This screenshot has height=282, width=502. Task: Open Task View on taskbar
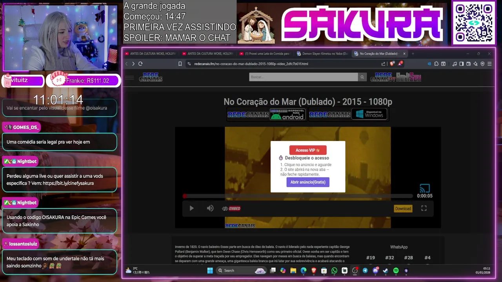[273, 271]
